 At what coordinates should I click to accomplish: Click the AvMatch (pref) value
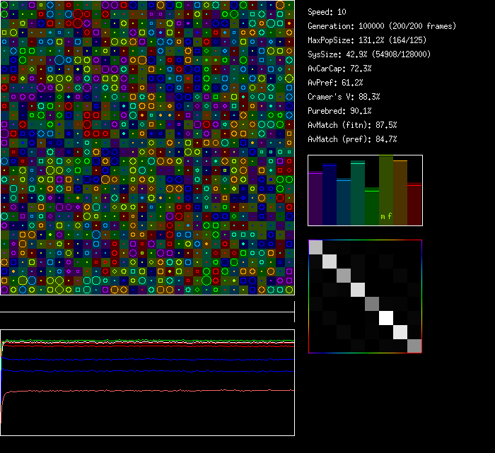click(x=352, y=139)
